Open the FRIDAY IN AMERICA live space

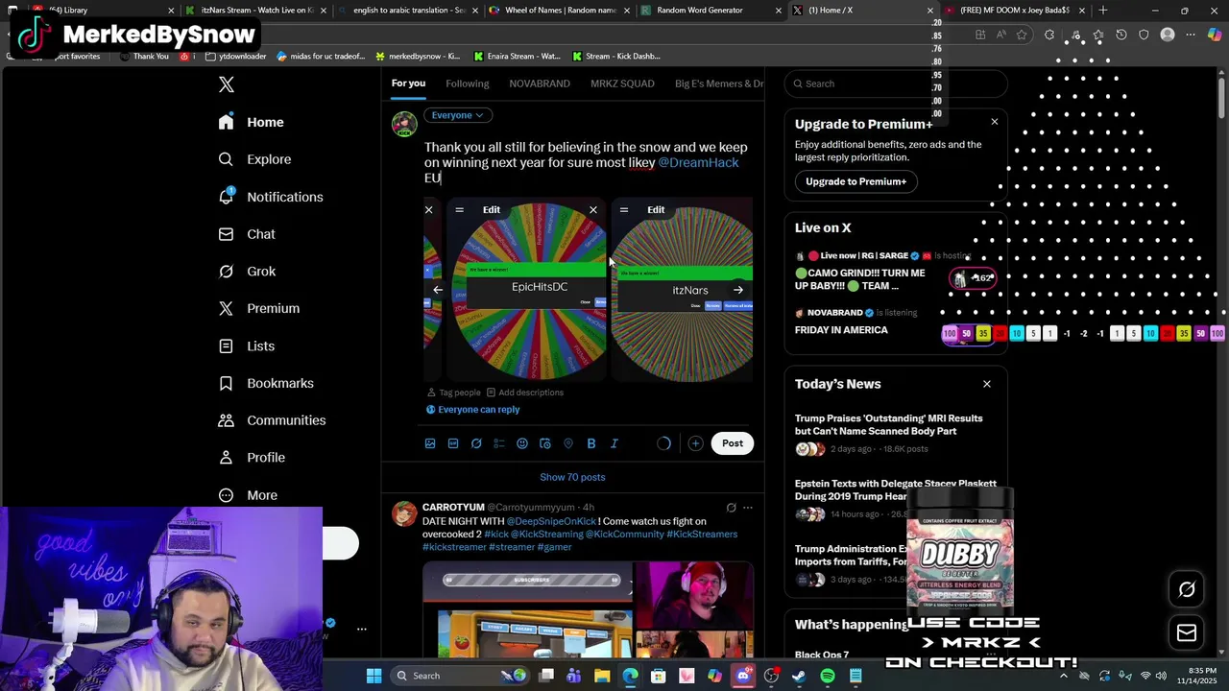pyautogui.click(x=841, y=330)
